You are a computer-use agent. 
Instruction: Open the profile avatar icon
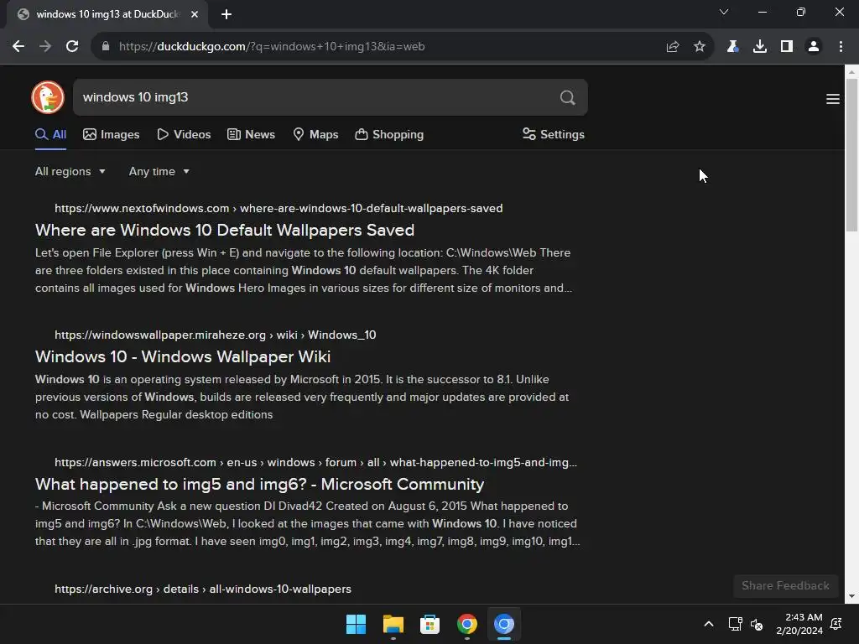point(814,47)
